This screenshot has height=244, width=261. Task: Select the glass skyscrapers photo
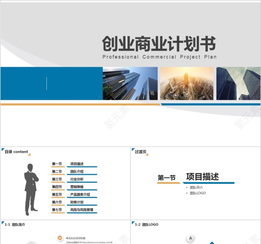click(130, 84)
